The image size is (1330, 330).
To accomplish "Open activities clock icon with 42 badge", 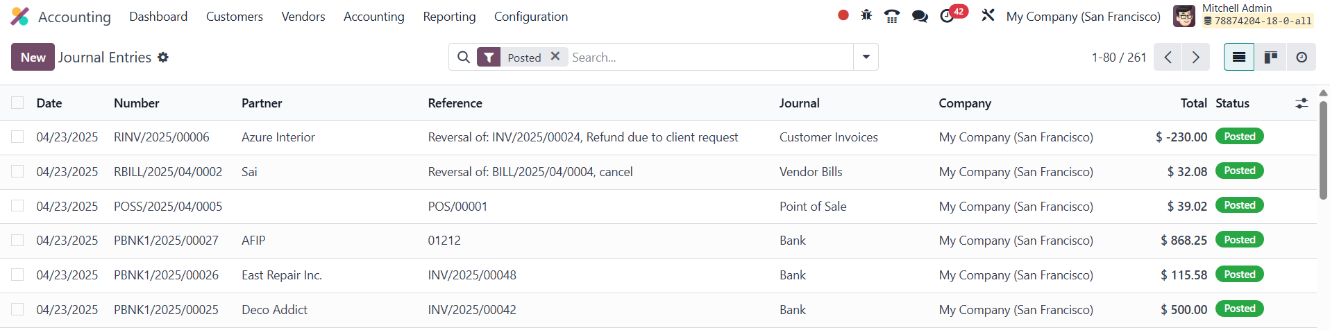I will tap(948, 16).
